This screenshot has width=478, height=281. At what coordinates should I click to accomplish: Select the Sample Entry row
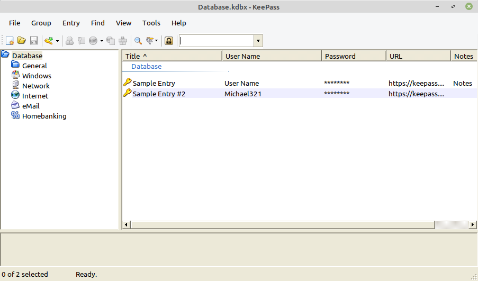click(300, 83)
